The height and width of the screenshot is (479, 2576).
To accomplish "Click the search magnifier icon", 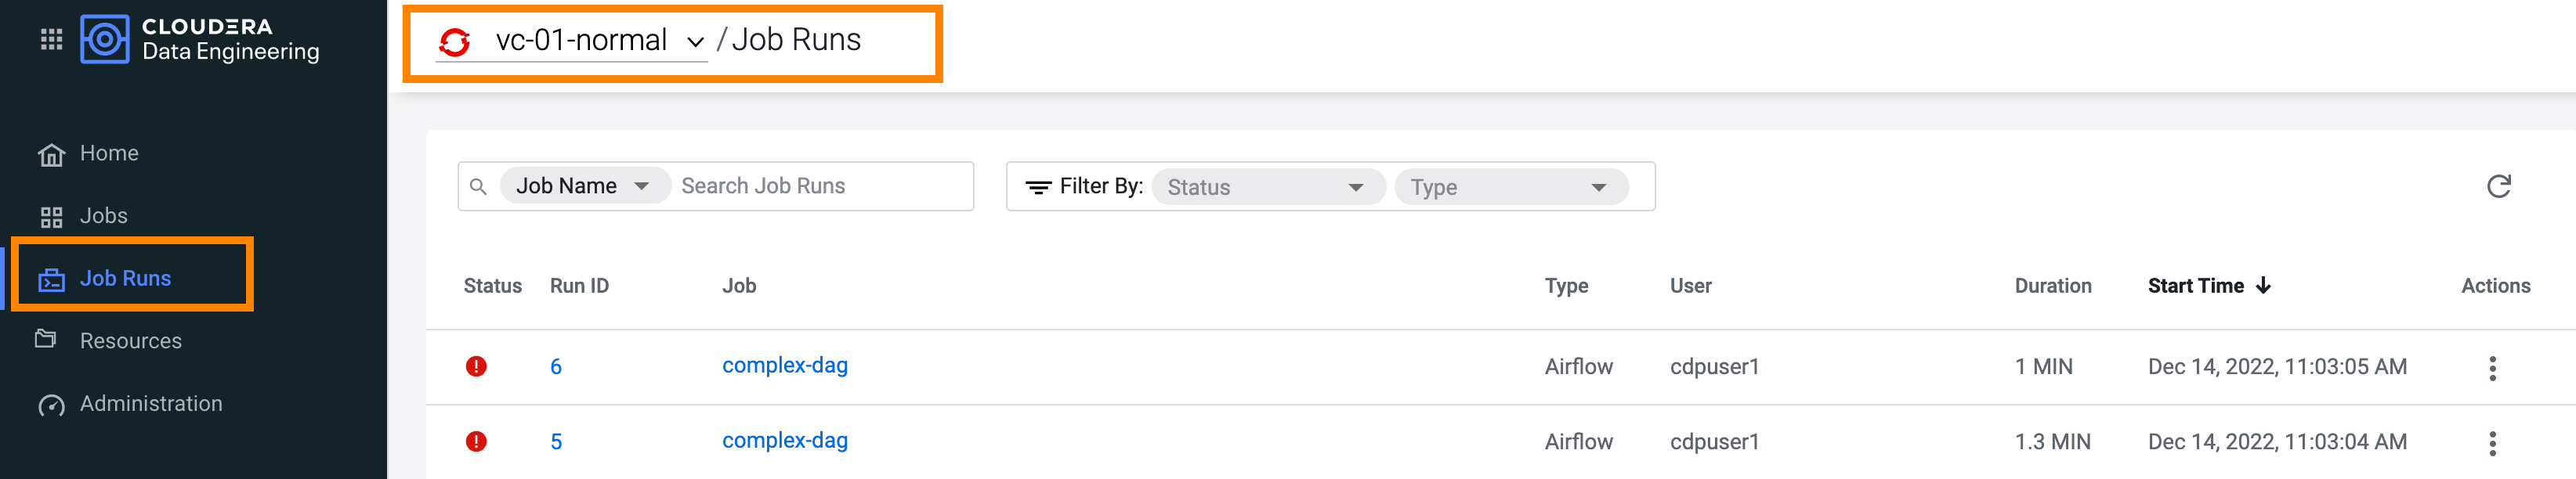I will pyautogui.click(x=478, y=187).
